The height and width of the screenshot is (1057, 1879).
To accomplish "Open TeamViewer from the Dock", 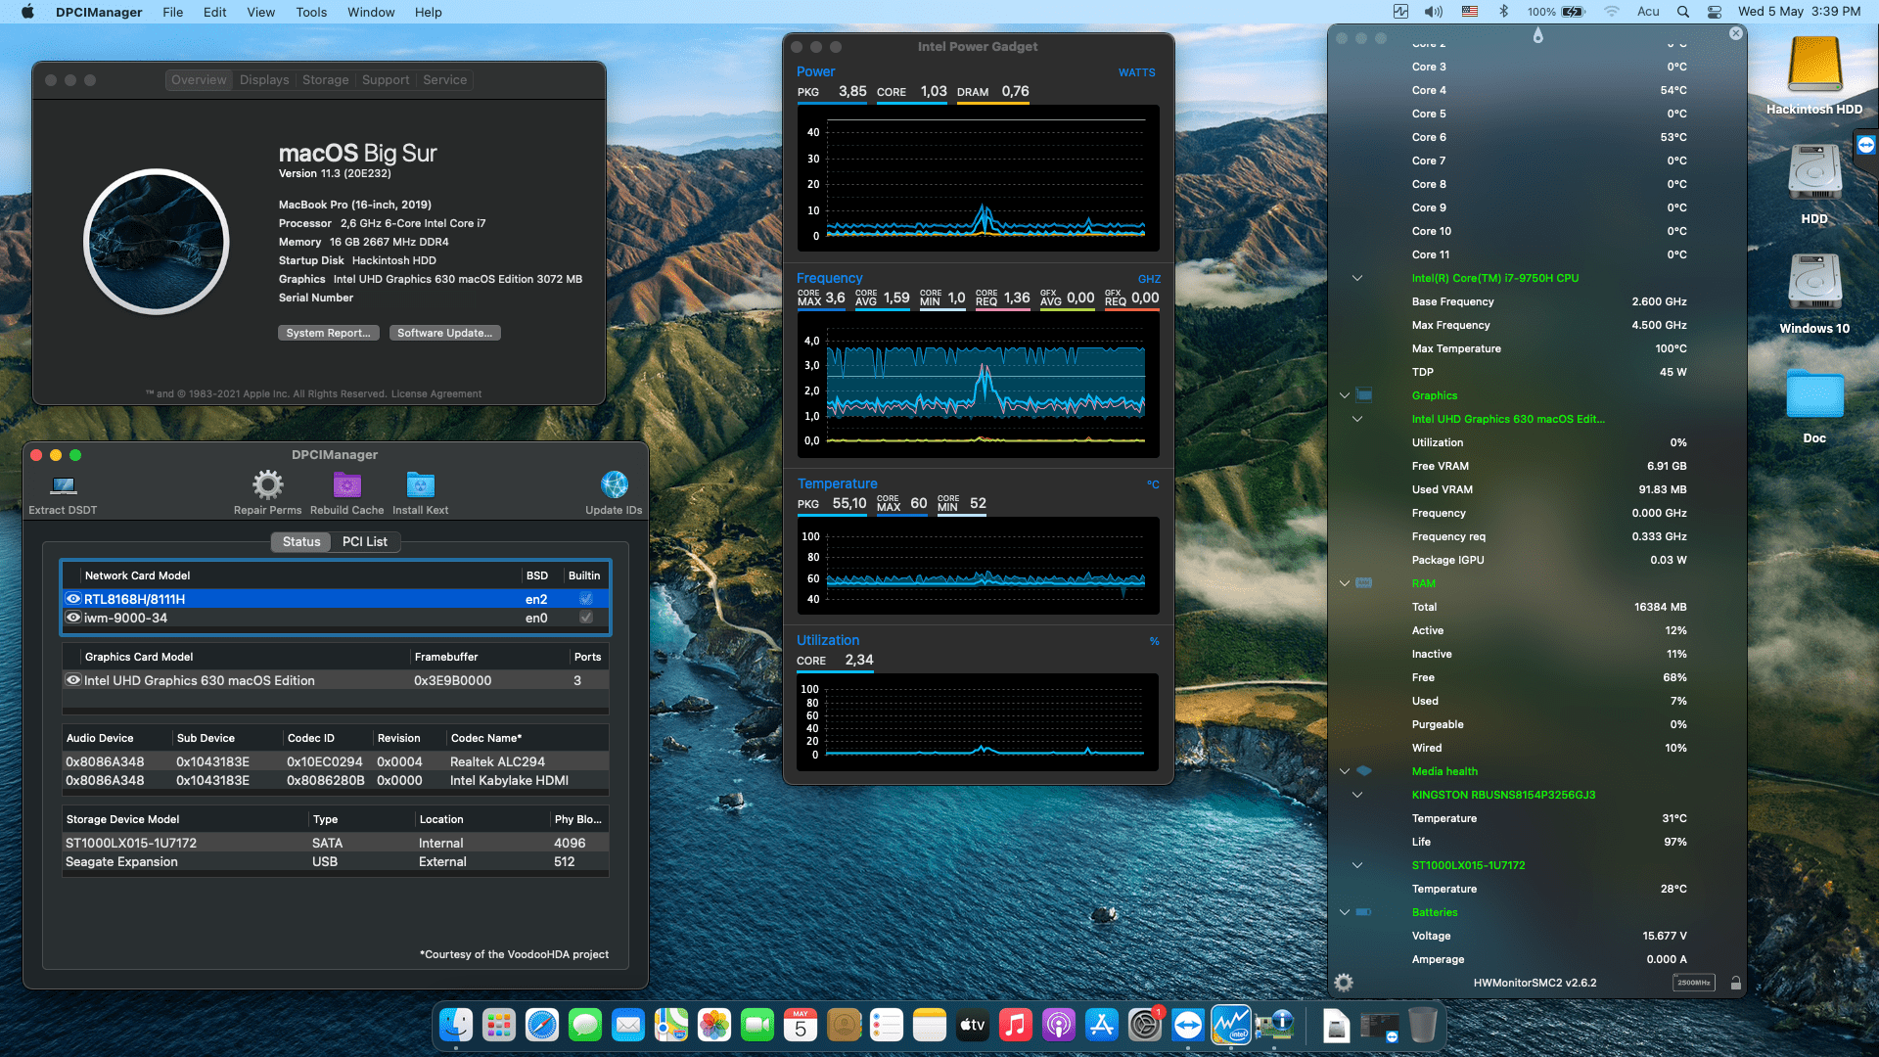I will point(1188,1026).
